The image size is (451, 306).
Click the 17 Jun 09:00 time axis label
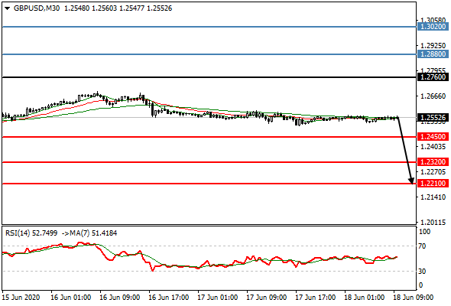point(266,298)
